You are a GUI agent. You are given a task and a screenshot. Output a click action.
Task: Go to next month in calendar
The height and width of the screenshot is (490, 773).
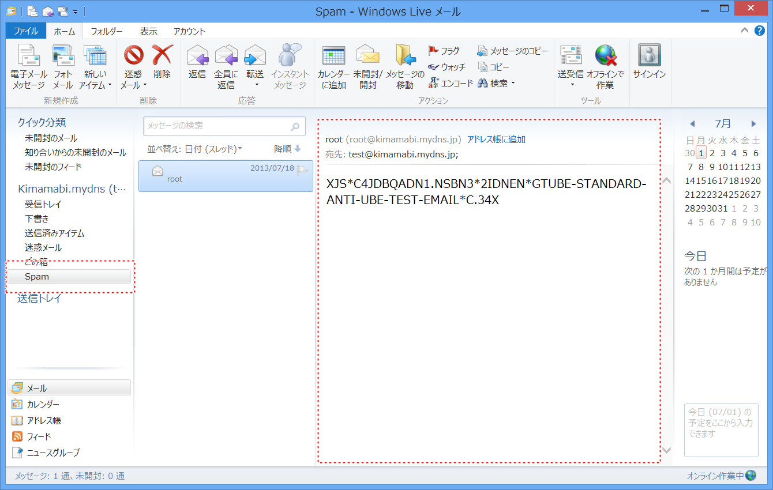[x=753, y=124]
